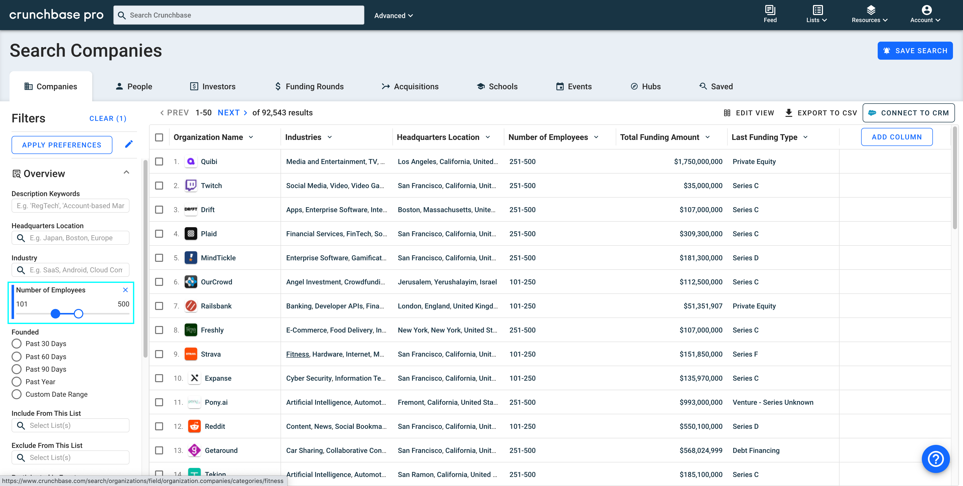Open the Resources layers icon
963x486 pixels.
coord(871,10)
